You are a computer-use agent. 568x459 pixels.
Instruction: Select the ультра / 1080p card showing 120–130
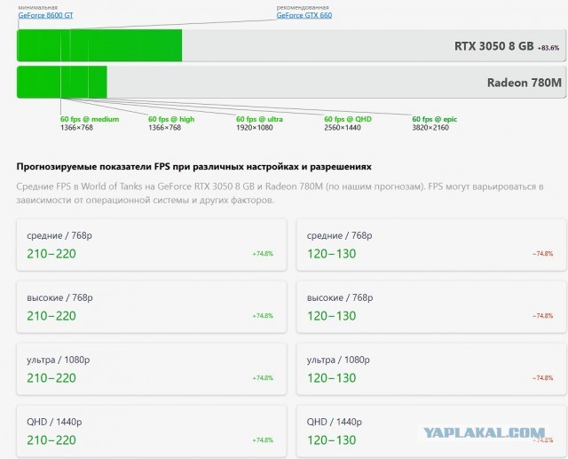click(431, 369)
